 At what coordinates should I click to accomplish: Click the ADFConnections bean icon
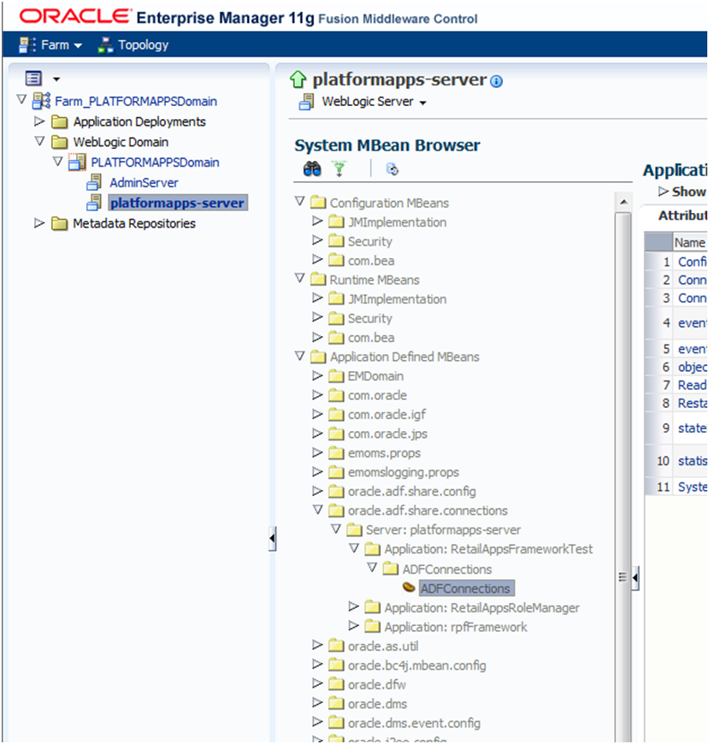pyautogui.click(x=409, y=588)
